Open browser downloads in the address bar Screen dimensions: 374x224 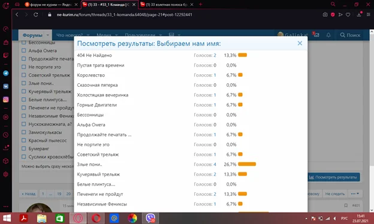pyautogui.click(x=359, y=14)
